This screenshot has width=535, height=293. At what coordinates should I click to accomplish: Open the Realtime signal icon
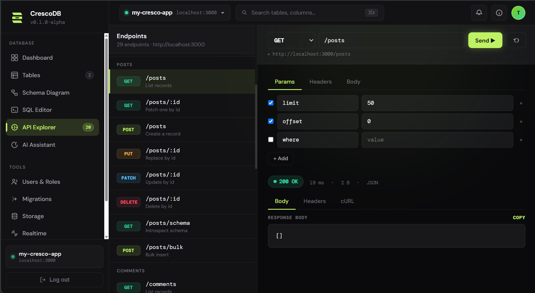point(15,233)
